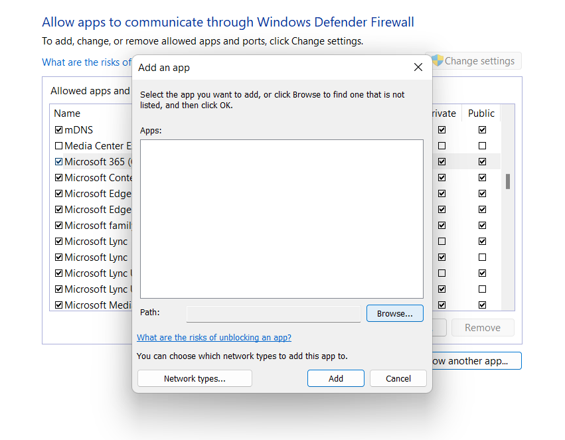Uncheck the Microsoft 365 name checkbox
Image resolution: width=565 pixels, height=440 pixels.
coord(58,162)
